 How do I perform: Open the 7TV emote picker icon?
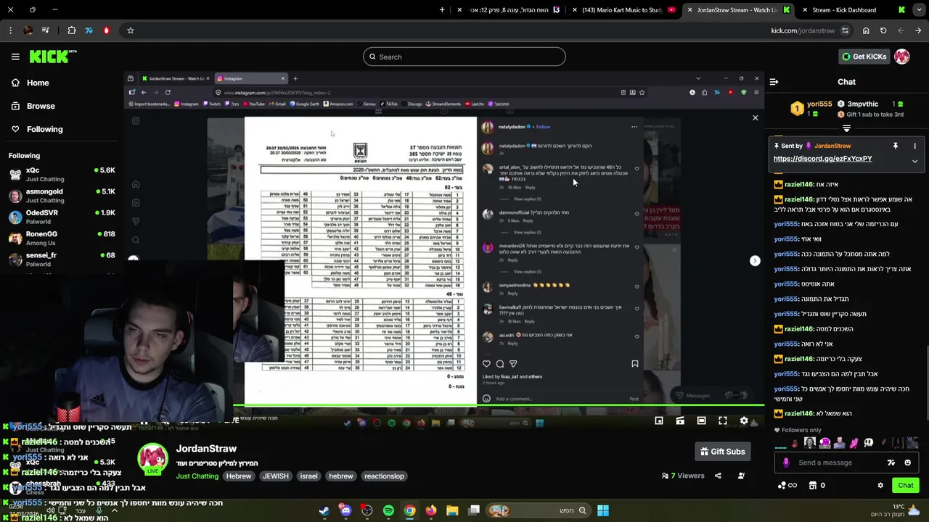click(891, 463)
